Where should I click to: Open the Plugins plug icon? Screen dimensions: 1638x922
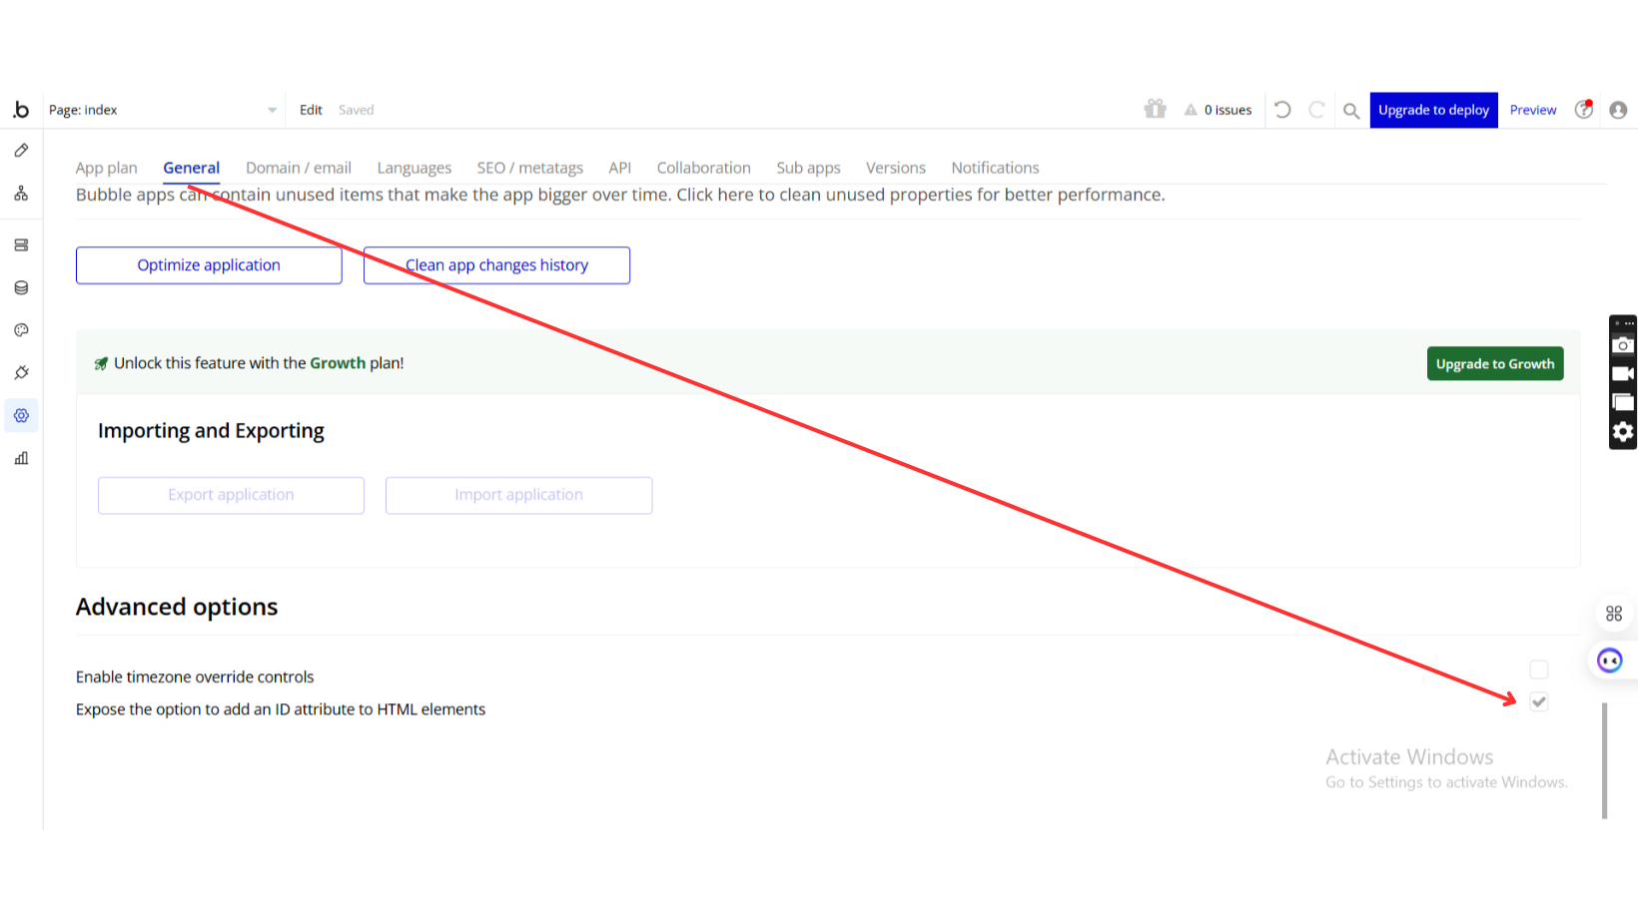[21, 373]
